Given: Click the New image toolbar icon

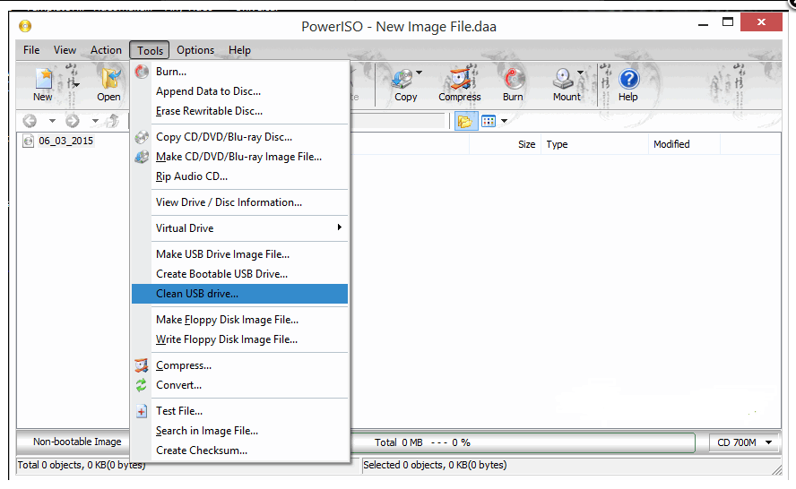Looking at the screenshot, I should [x=44, y=79].
